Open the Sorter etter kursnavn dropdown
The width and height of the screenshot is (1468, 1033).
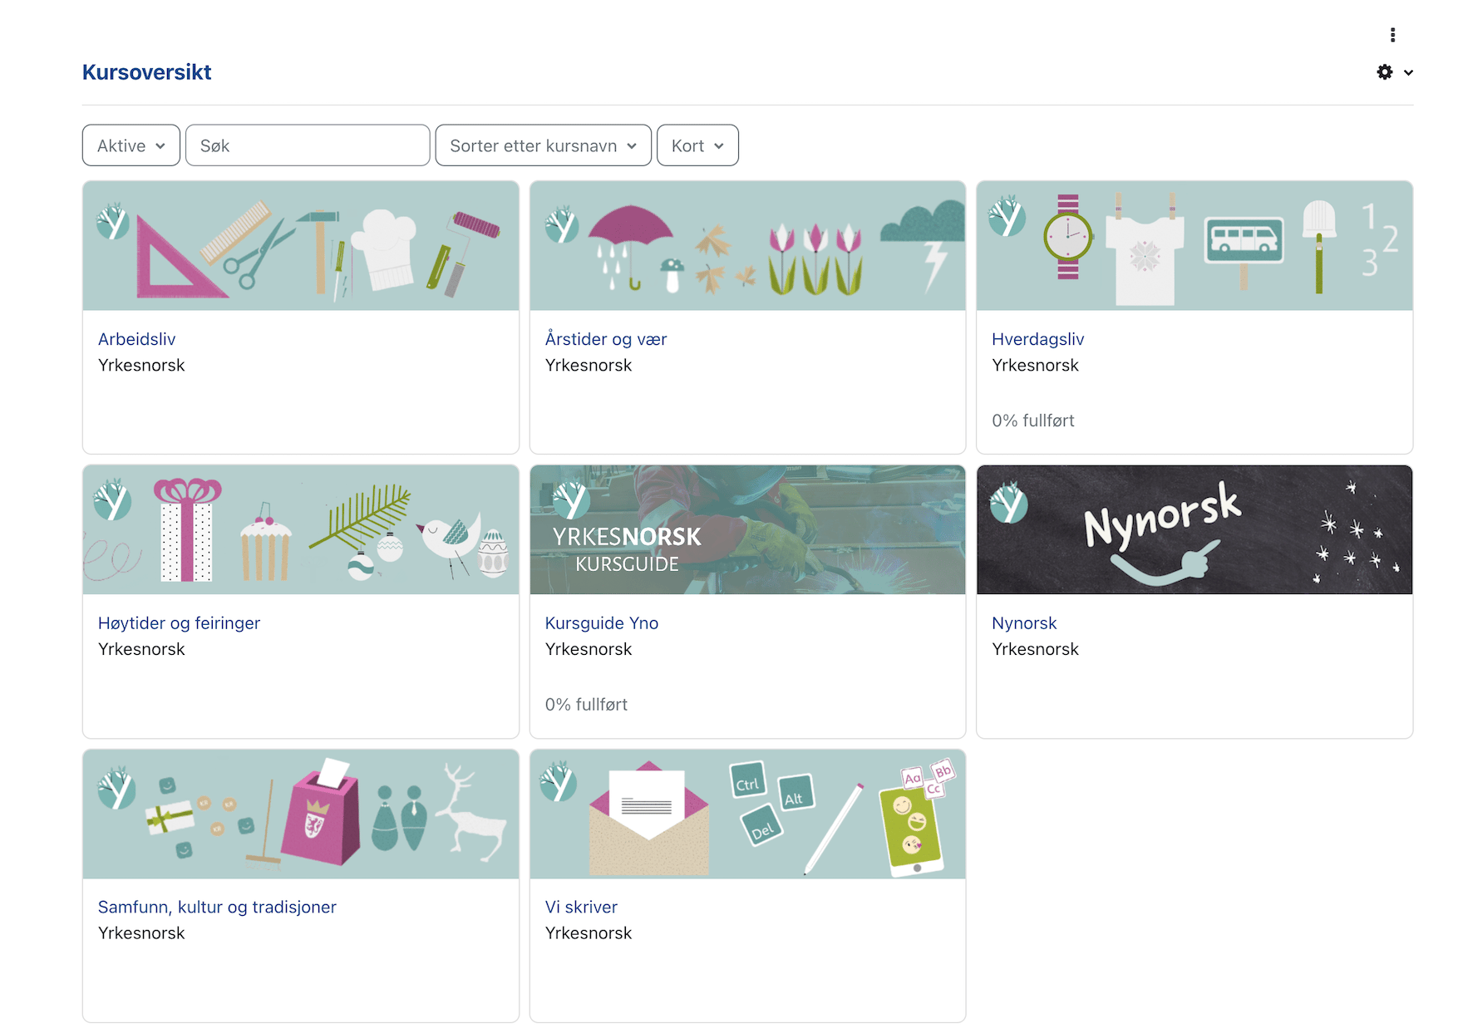pos(543,145)
